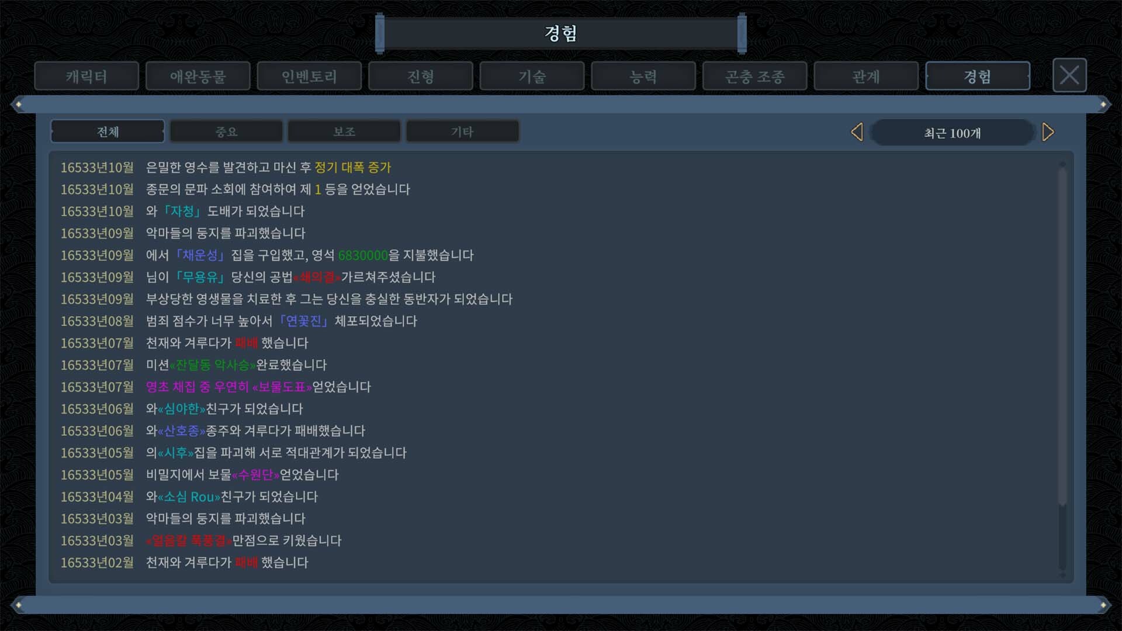The width and height of the screenshot is (1122, 631).
Task: Click the log scrollbar thumb
Action: point(1062,336)
